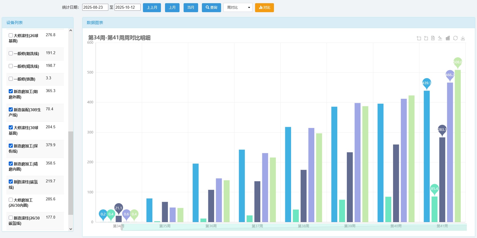This screenshot has width=477, height=238.
Task: Click the start date field 2025-08-23
Action: coord(95,8)
